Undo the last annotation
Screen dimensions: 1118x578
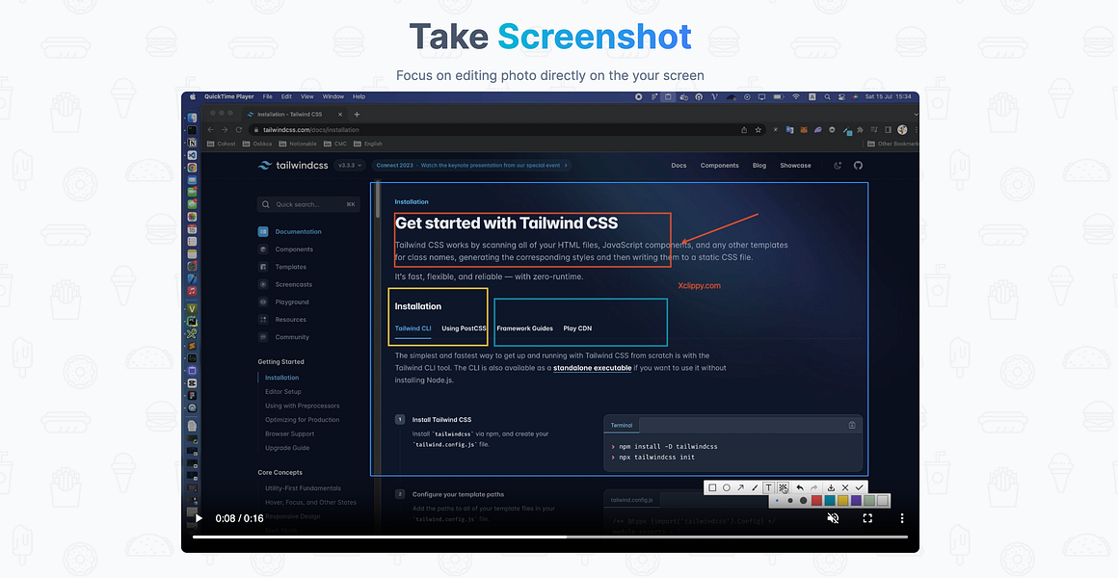click(800, 487)
